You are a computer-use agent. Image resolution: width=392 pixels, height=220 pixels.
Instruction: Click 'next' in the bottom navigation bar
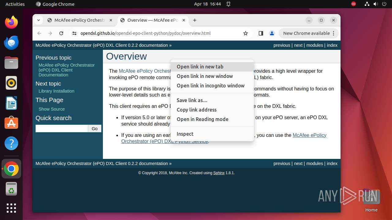[298, 163]
